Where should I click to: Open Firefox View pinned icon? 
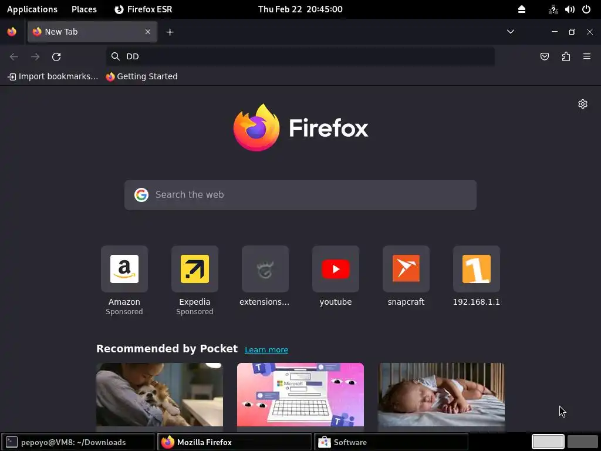point(12,32)
